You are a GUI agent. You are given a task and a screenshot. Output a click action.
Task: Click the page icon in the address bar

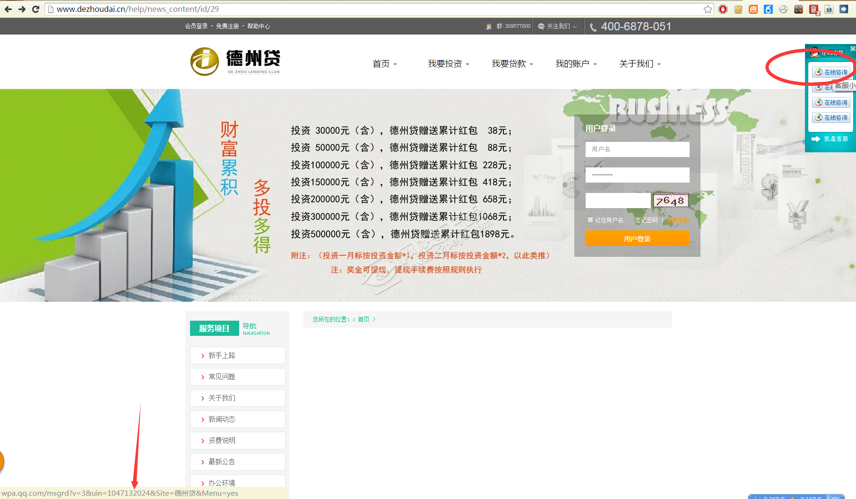(51, 9)
